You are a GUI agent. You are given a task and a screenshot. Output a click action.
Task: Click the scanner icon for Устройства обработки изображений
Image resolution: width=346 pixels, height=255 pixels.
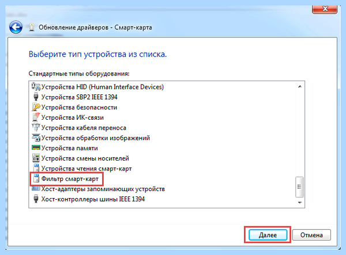pos(36,138)
